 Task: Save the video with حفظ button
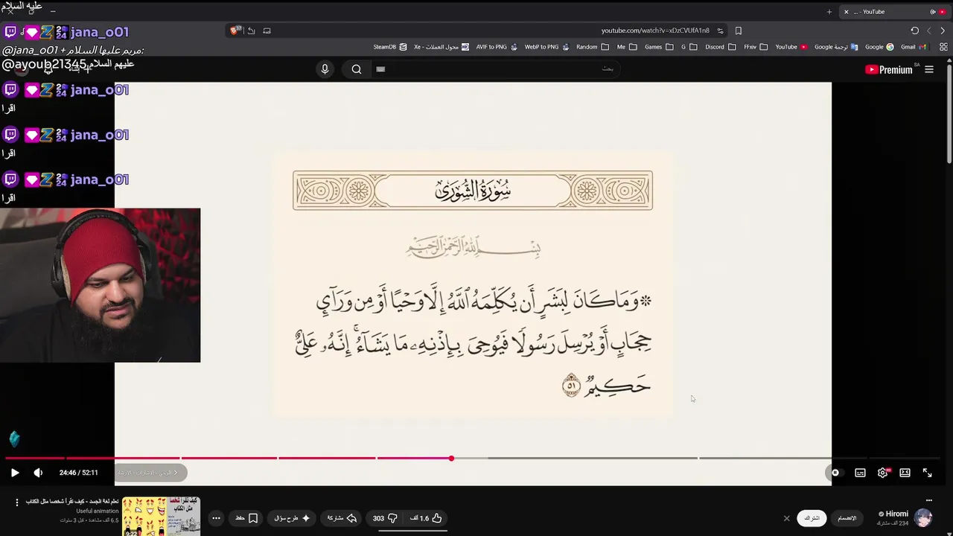click(246, 518)
